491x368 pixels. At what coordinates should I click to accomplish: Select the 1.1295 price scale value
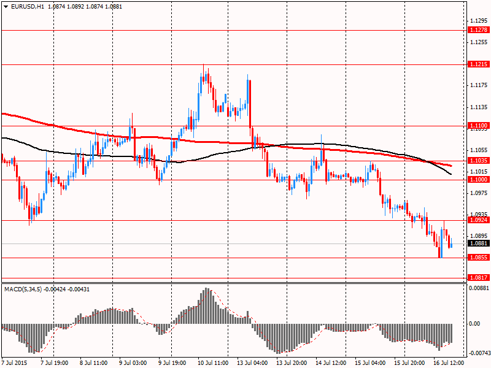(479, 21)
